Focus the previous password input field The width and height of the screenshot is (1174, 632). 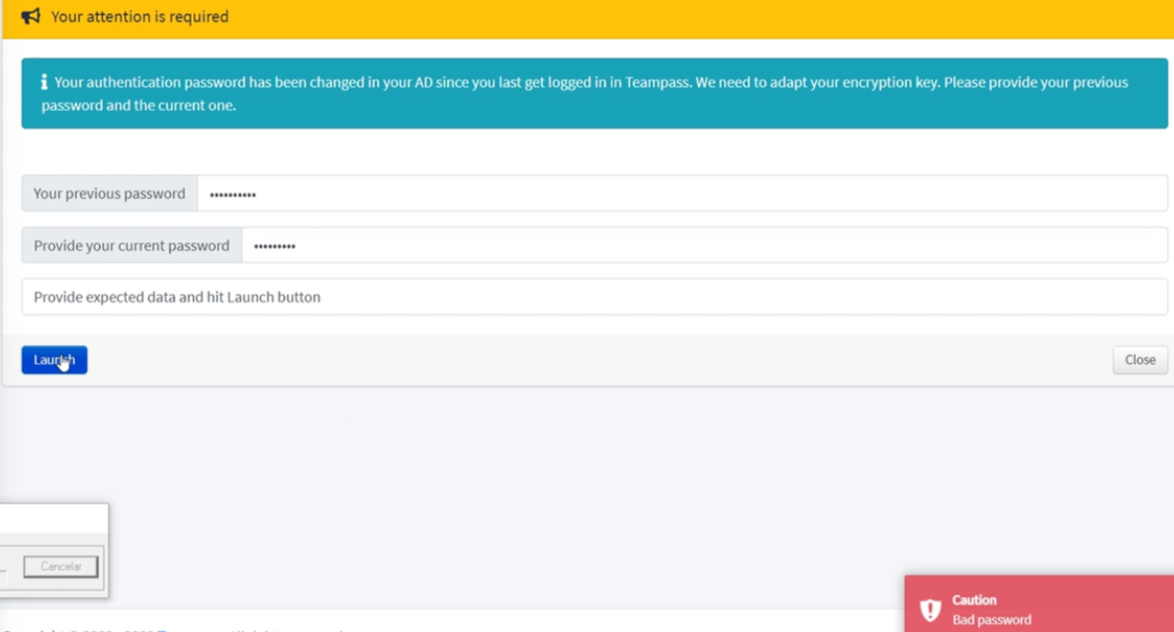point(682,193)
